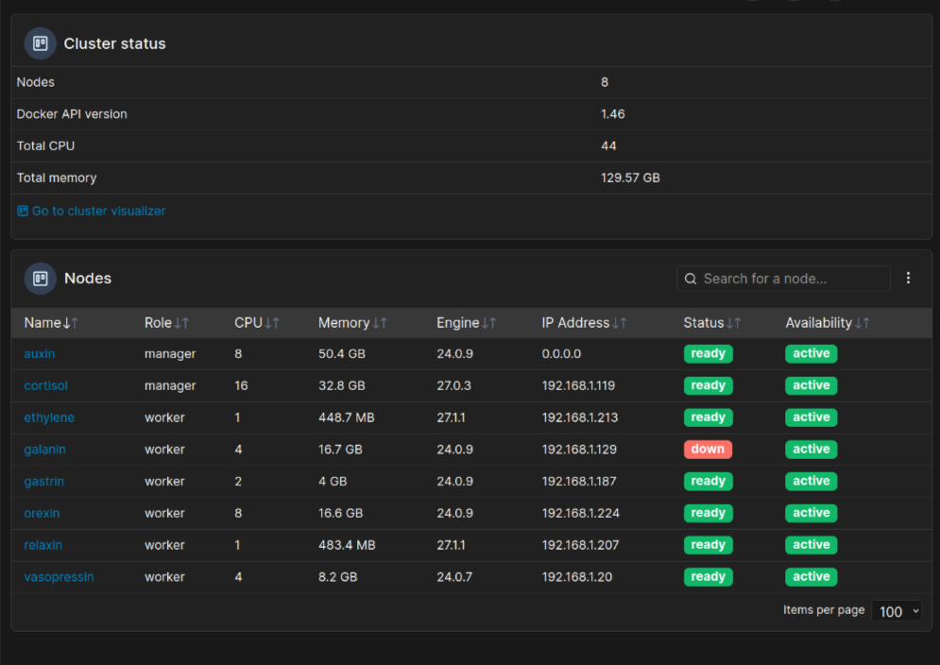Open the galanin node that is down
The width and height of the screenshot is (940, 665).
click(44, 450)
